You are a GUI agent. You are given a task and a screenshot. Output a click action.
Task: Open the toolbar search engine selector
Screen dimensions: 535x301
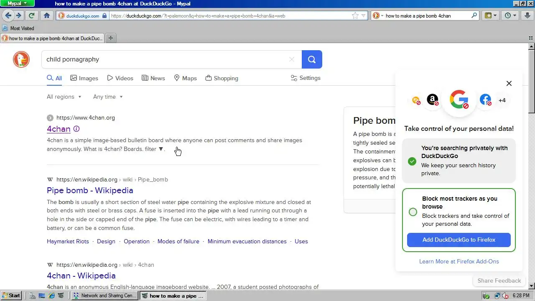pyautogui.click(x=377, y=16)
